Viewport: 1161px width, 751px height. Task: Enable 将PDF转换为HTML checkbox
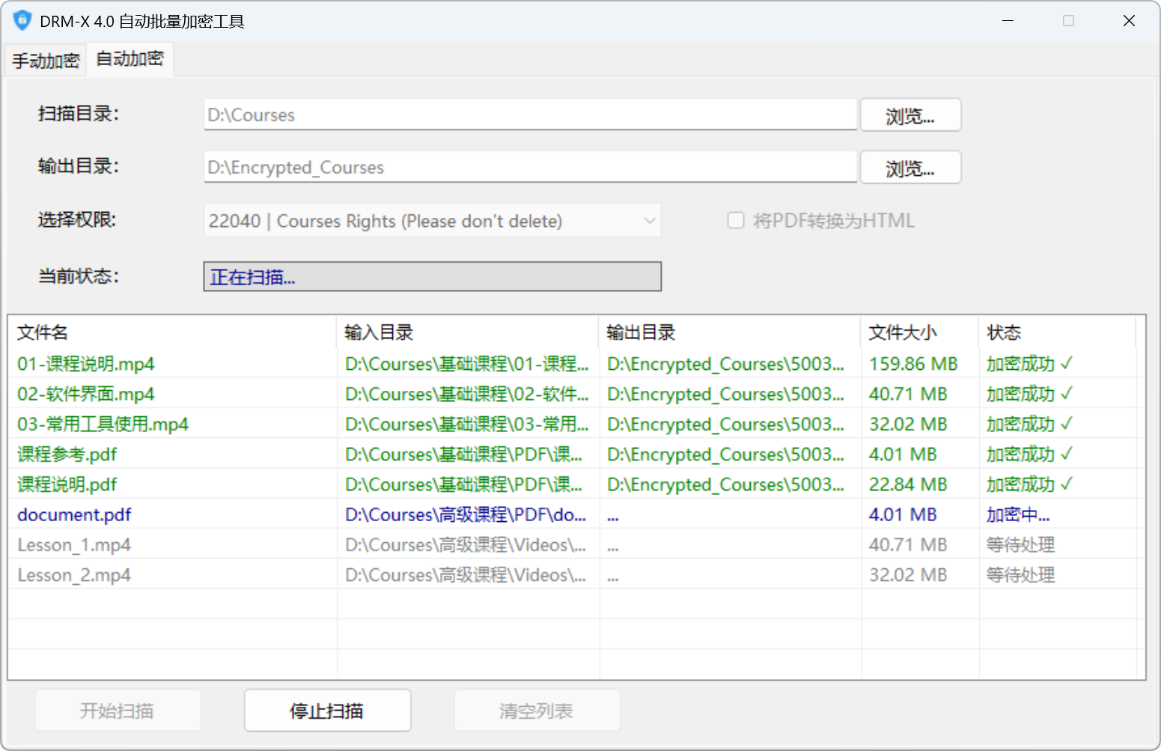pyautogui.click(x=736, y=221)
